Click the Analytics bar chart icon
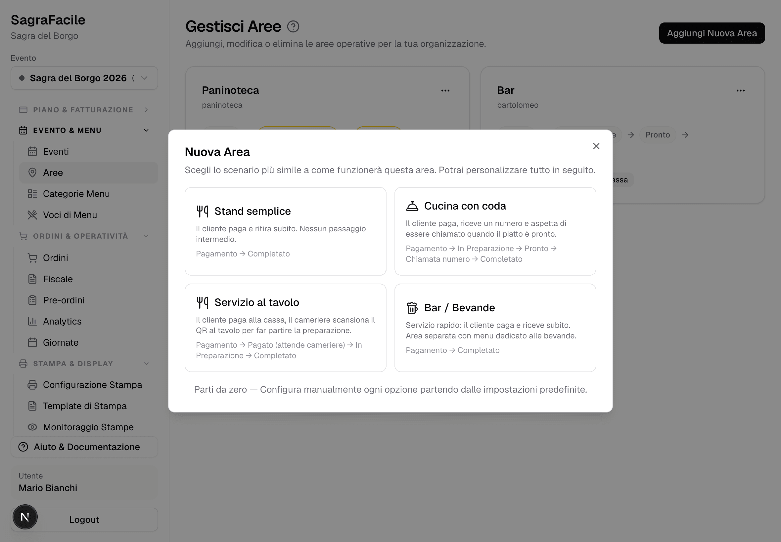 pos(32,321)
